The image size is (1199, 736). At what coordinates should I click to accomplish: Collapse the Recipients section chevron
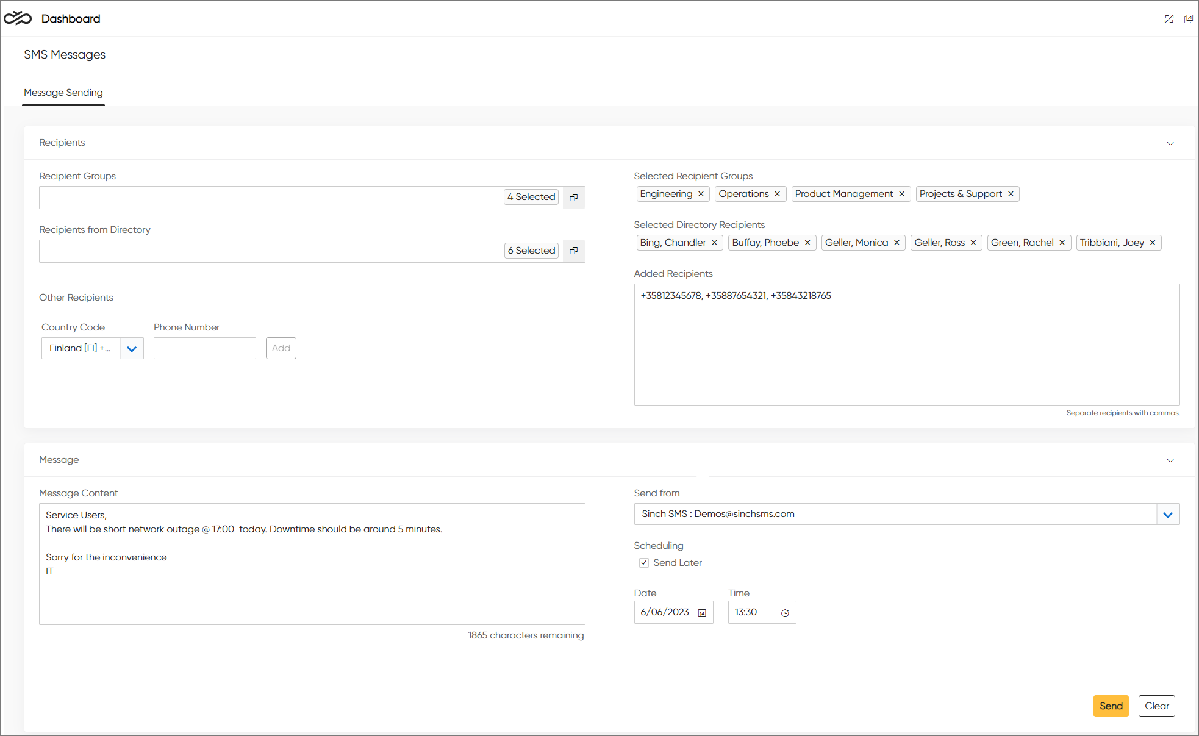click(x=1170, y=143)
